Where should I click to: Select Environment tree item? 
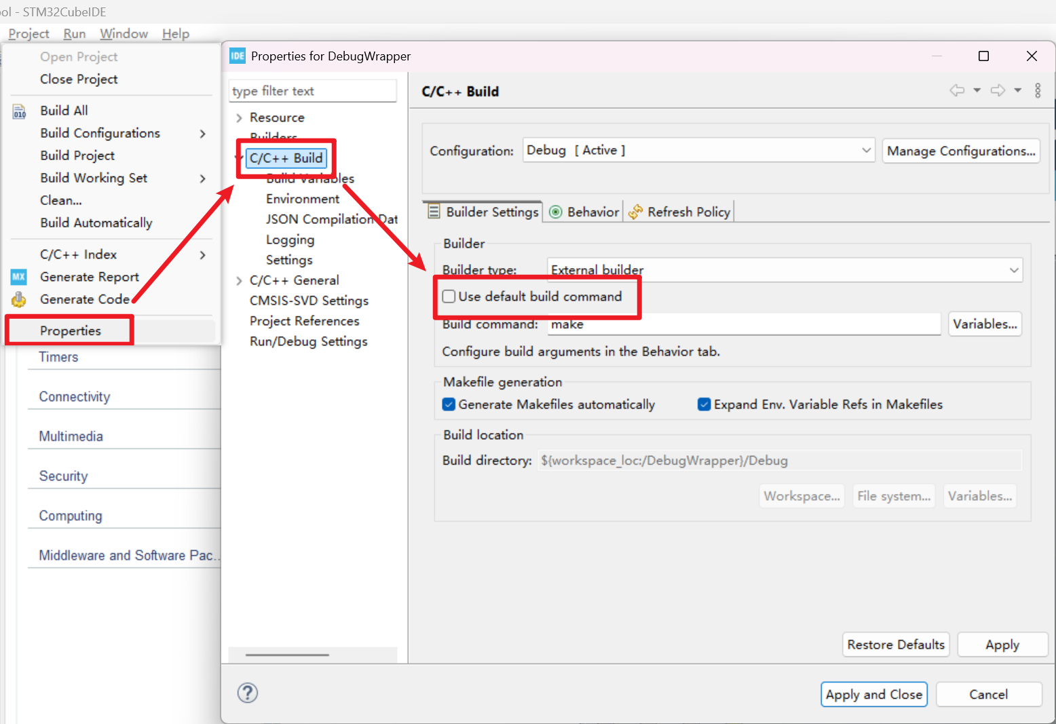(x=303, y=199)
